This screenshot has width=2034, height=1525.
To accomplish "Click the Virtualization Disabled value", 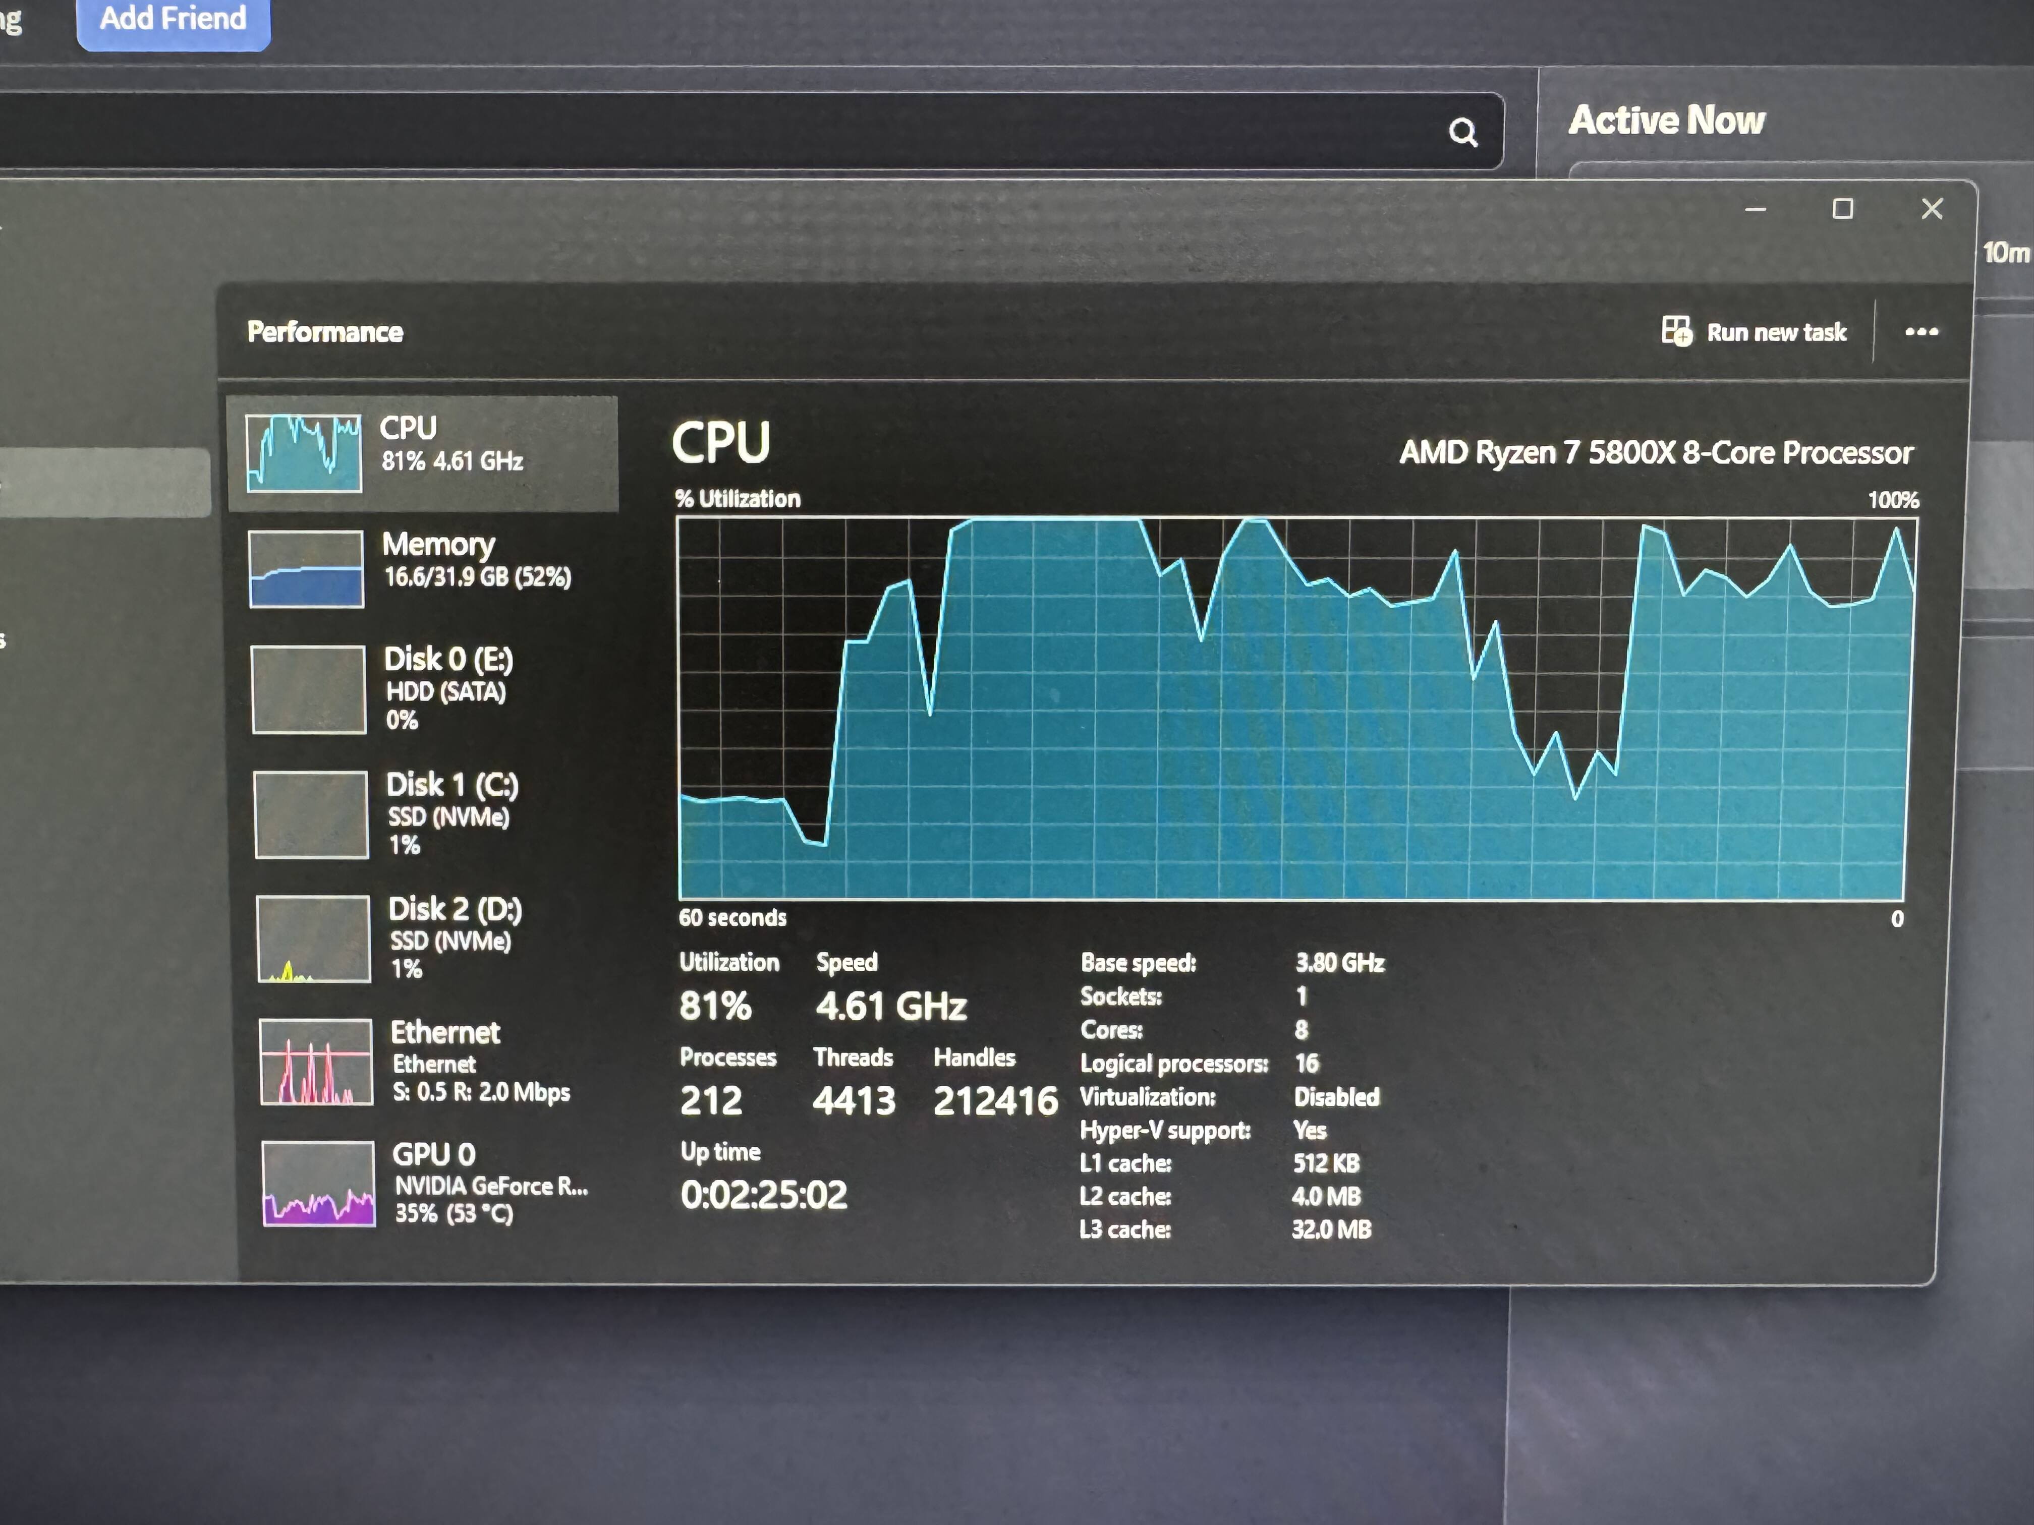I will click(x=1337, y=1097).
